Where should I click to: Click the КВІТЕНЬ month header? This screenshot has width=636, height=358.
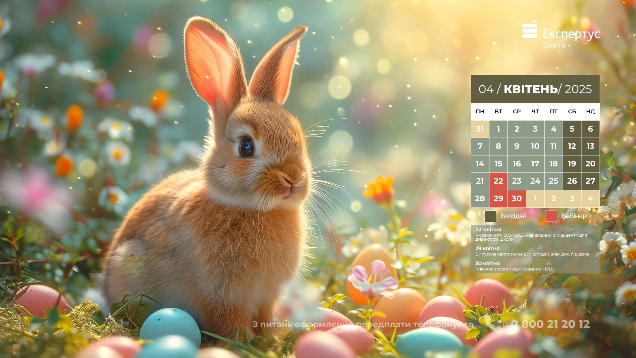[531, 89]
